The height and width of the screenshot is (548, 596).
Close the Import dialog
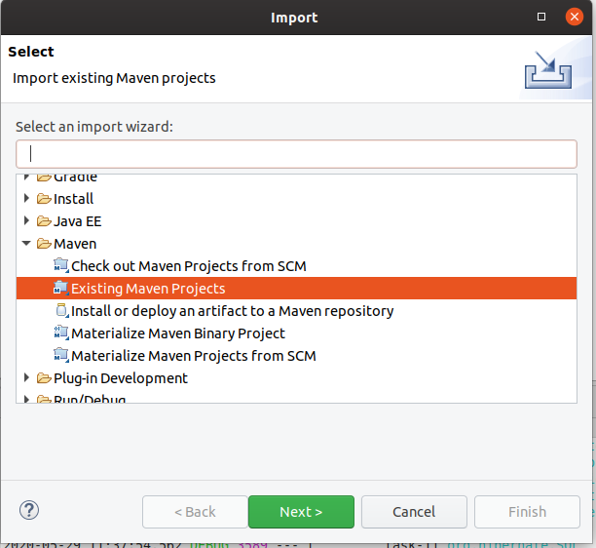(x=574, y=18)
